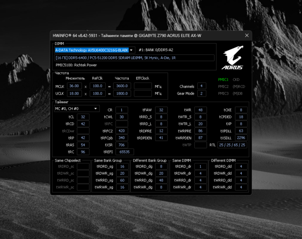Click the PMIC2 label
The image size is (302, 239).
223,87
